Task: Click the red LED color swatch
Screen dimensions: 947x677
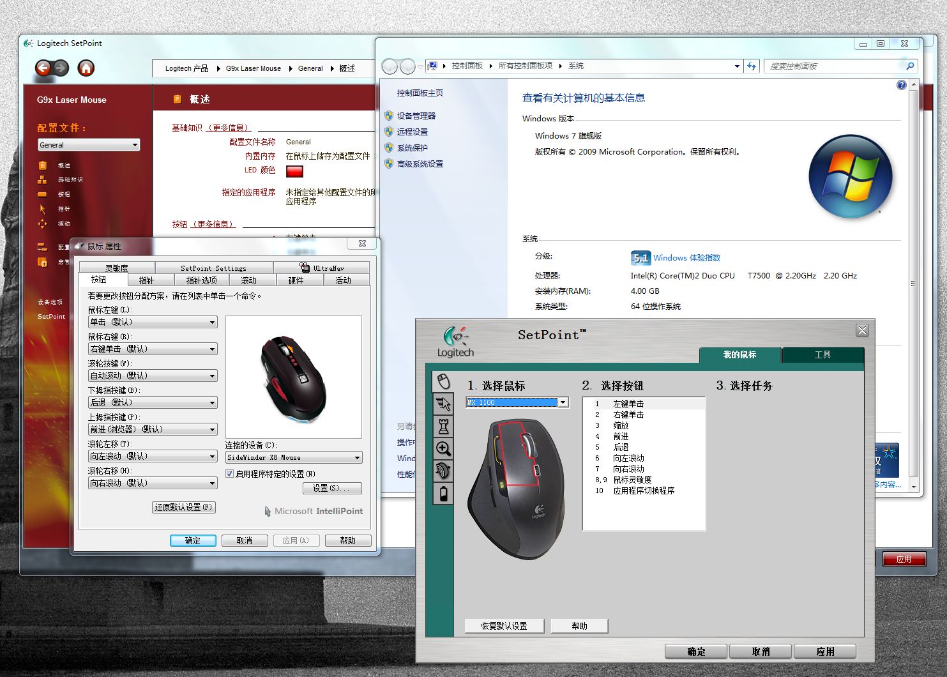Action: coord(294,171)
